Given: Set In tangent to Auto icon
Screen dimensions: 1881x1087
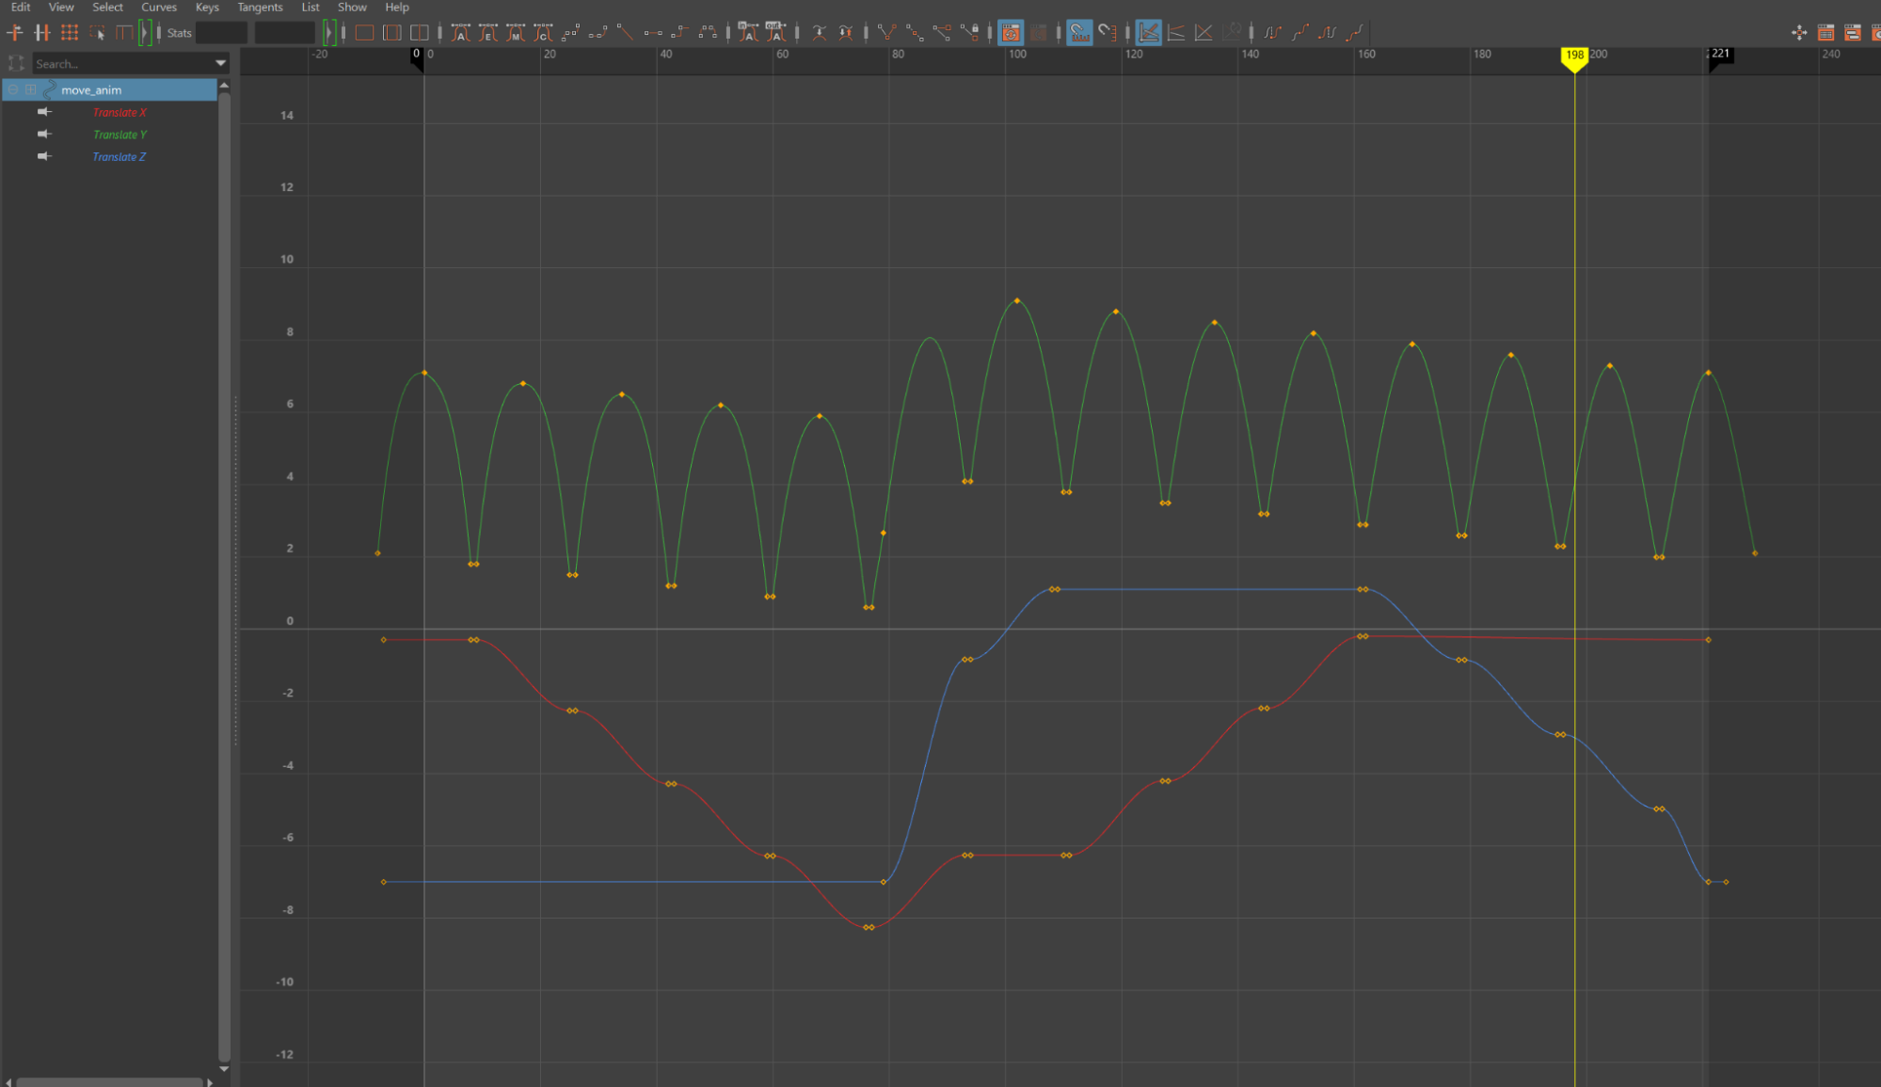Looking at the screenshot, I should (x=748, y=33).
